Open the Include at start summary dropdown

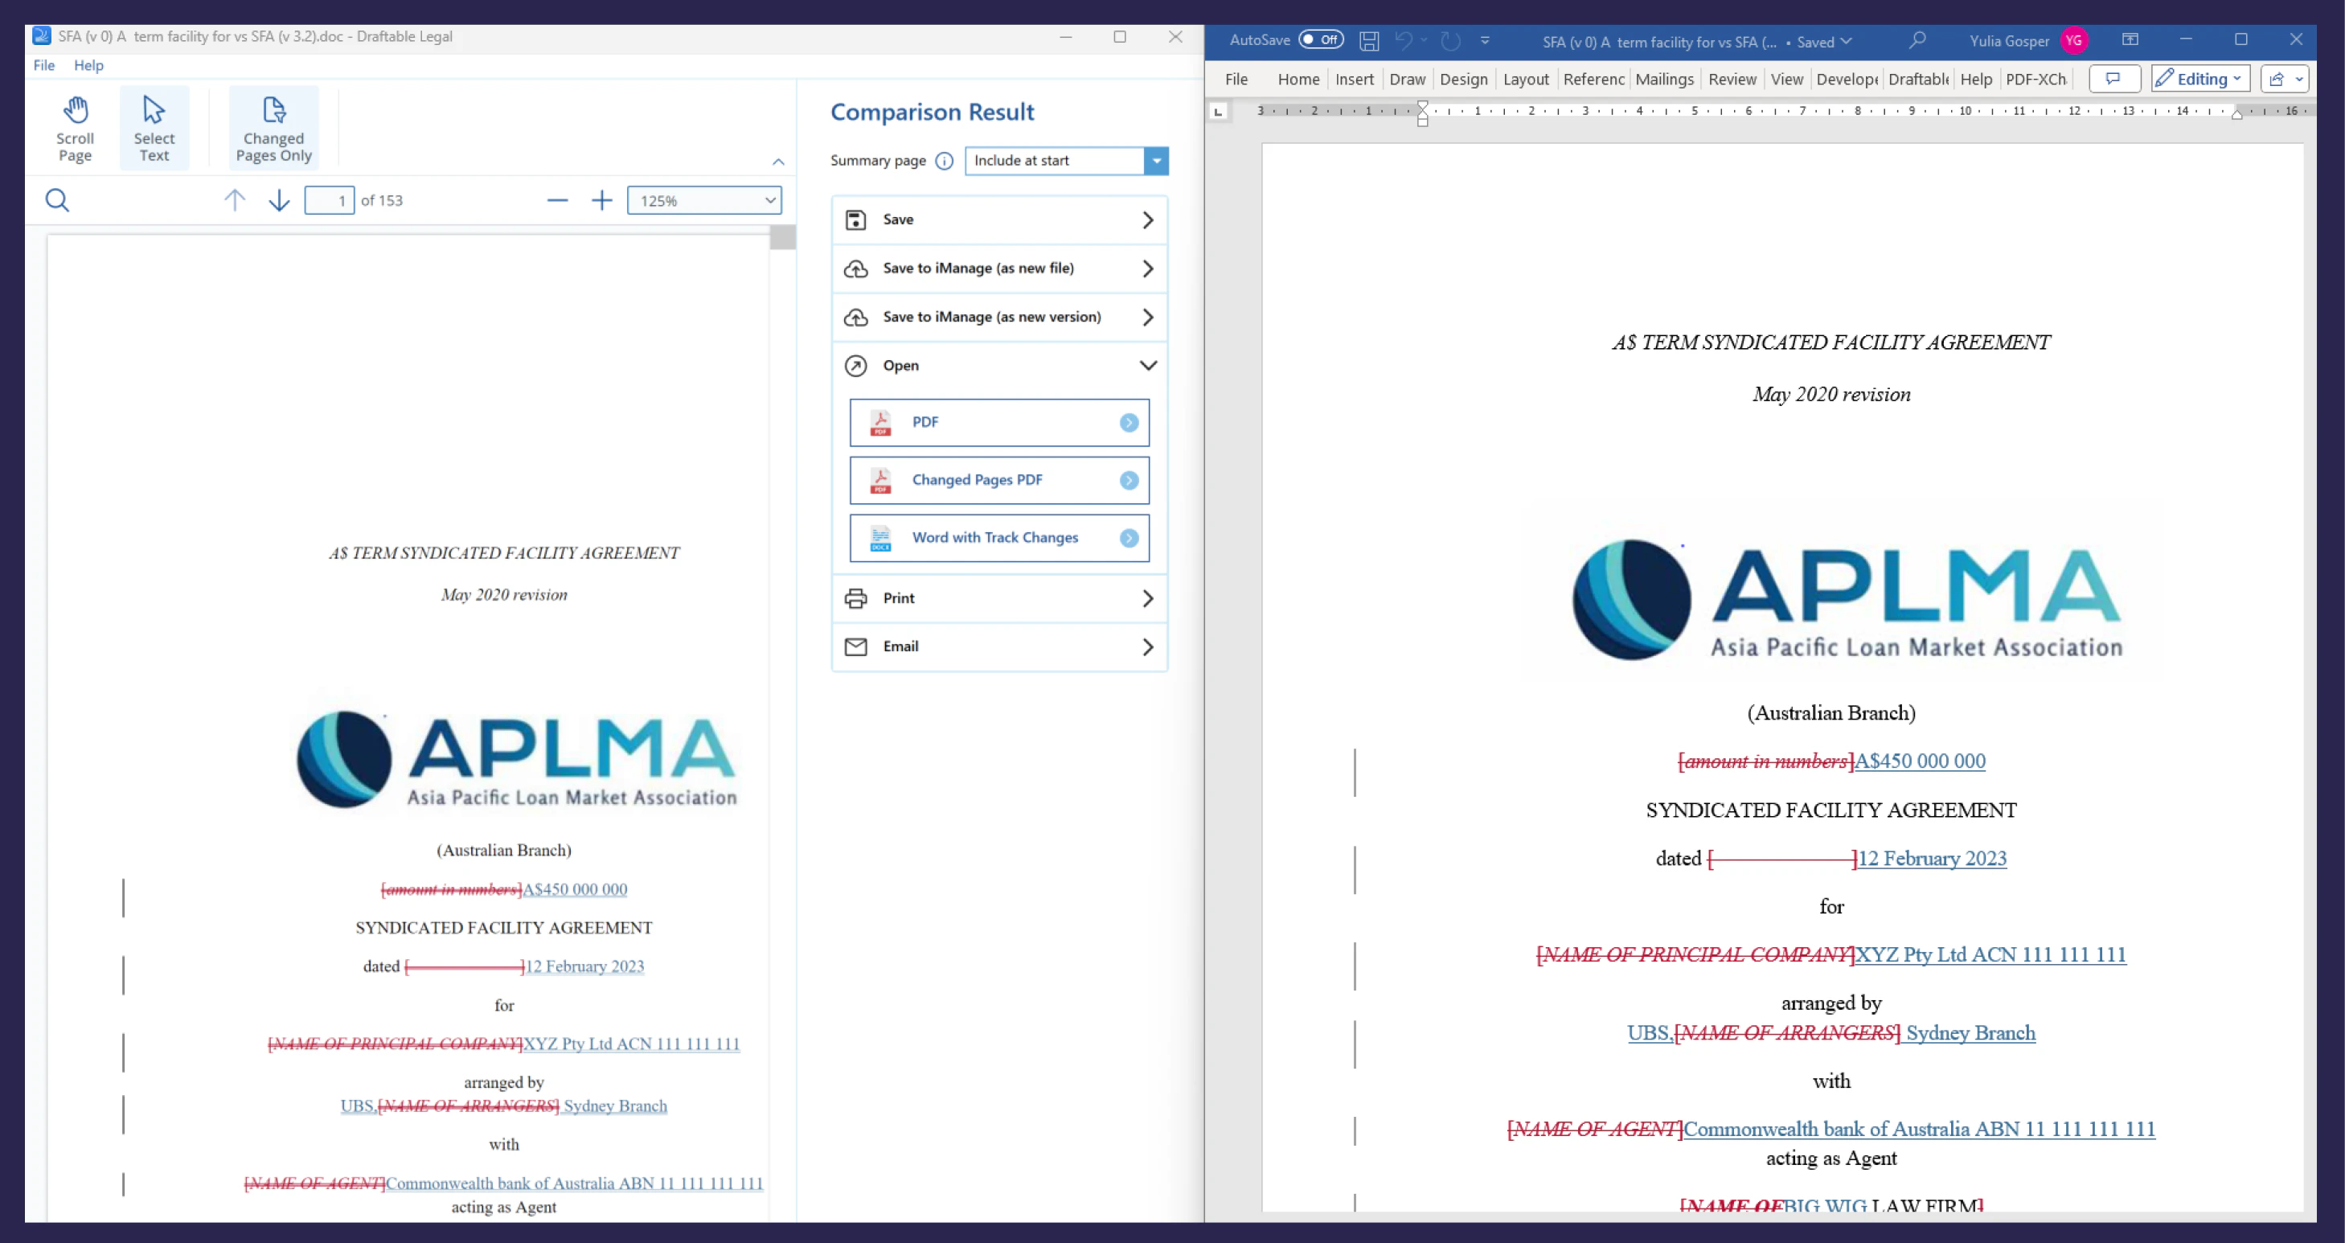[1156, 160]
